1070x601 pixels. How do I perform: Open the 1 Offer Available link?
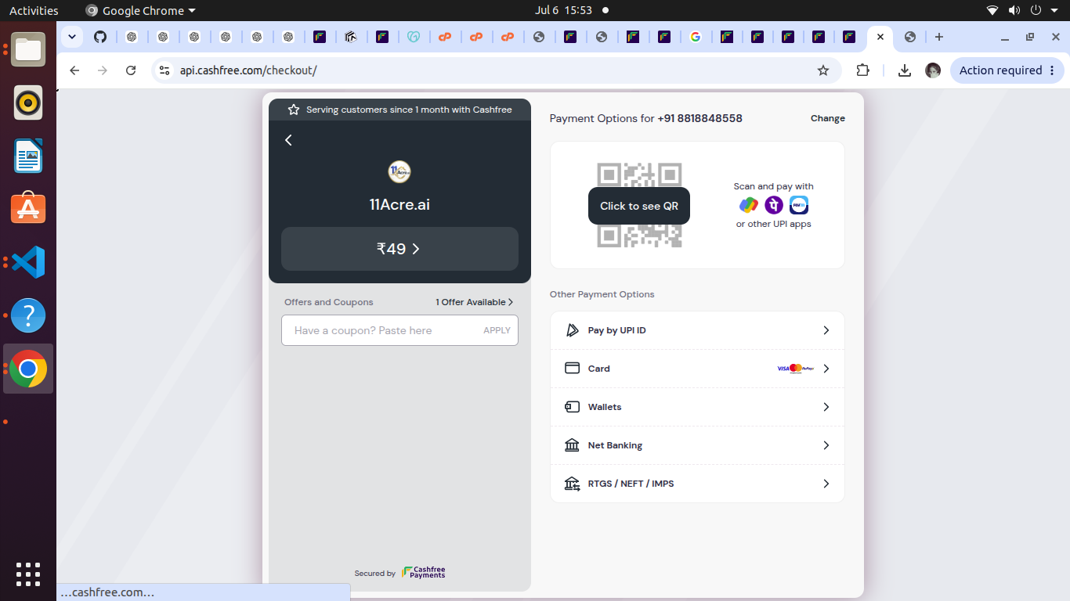coord(475,302)
